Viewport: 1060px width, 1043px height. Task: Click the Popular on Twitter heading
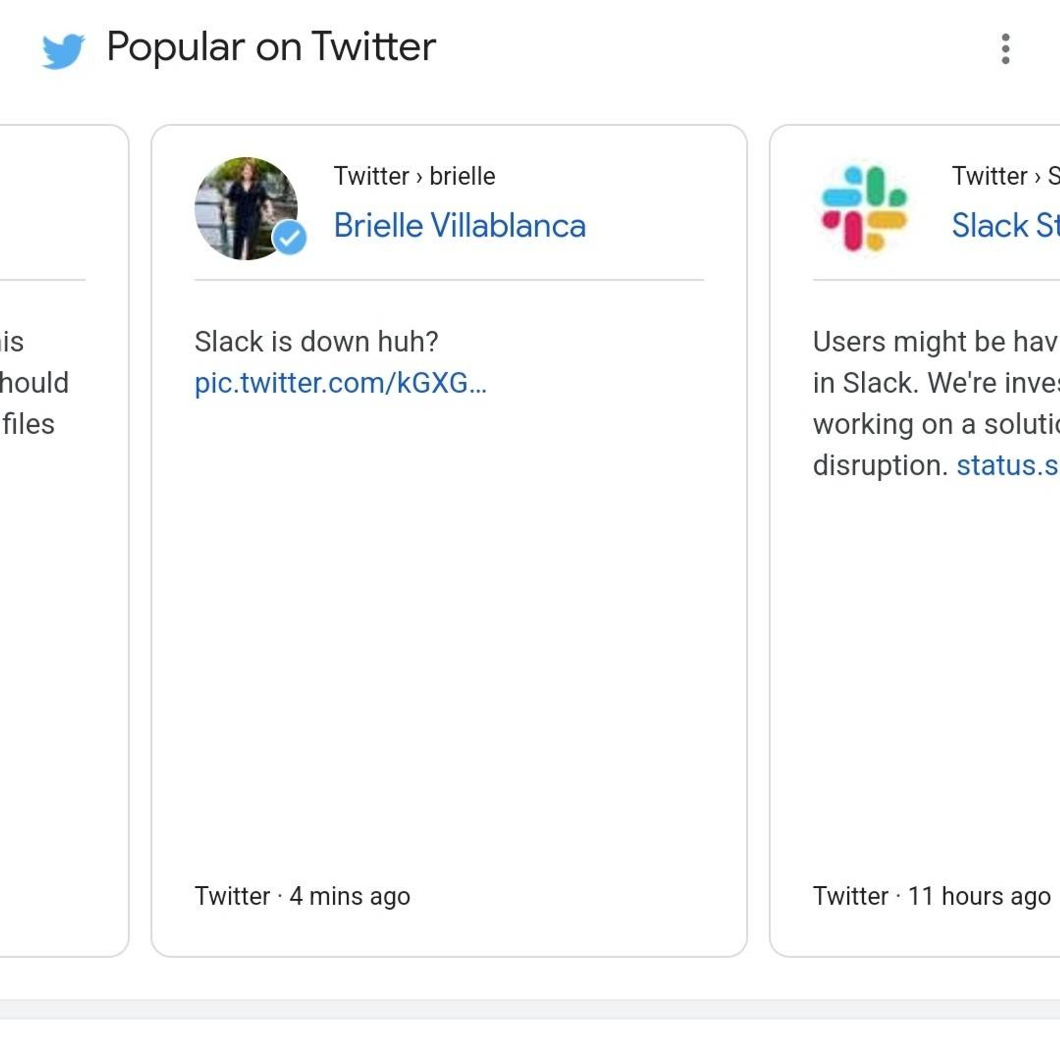point(271,47)
